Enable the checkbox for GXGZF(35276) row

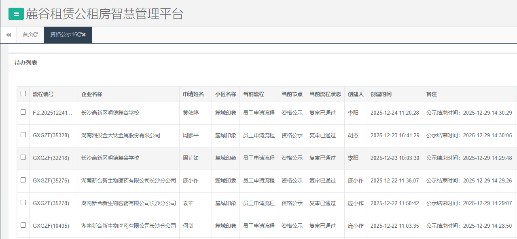23,180
